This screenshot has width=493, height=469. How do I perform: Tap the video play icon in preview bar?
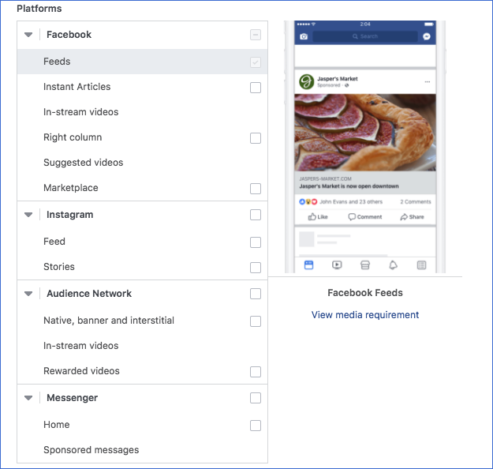click(337, 265)
